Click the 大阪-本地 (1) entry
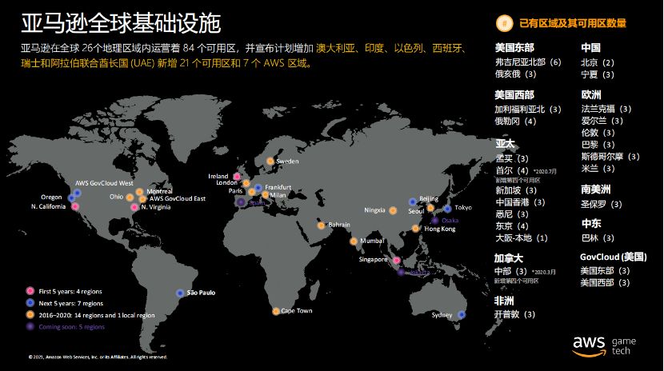The image size is (664, 371). tap(522, 237)
